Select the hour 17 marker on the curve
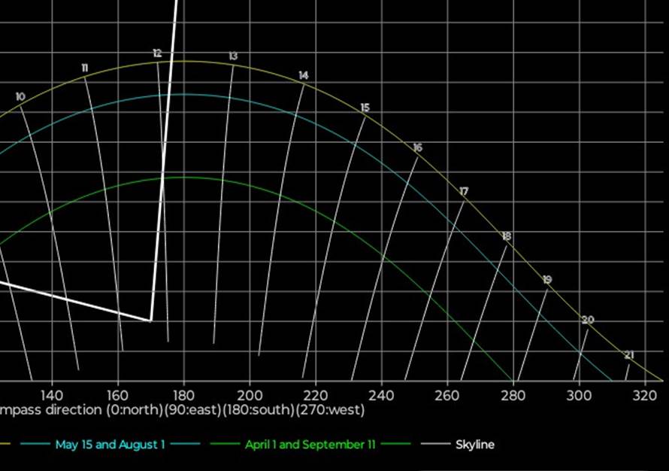Screen dimensions: 669x471 [x=464, y=192]
